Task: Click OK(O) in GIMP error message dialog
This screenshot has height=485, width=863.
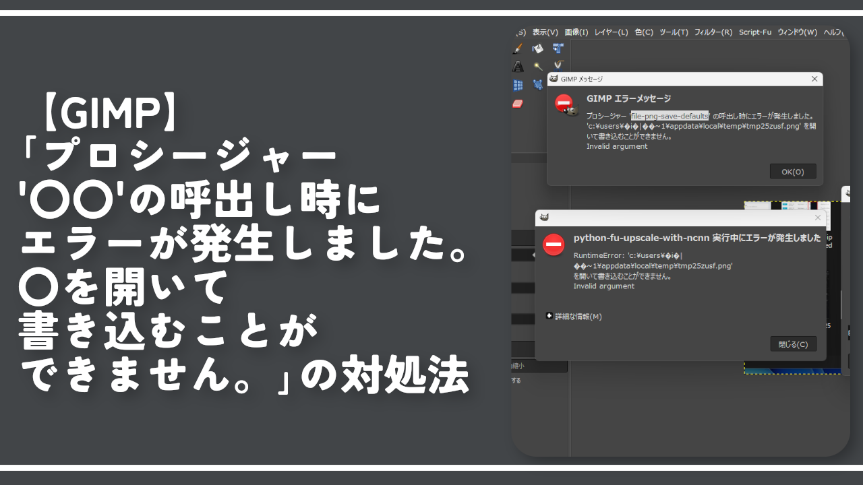Action: pos(793,172)
